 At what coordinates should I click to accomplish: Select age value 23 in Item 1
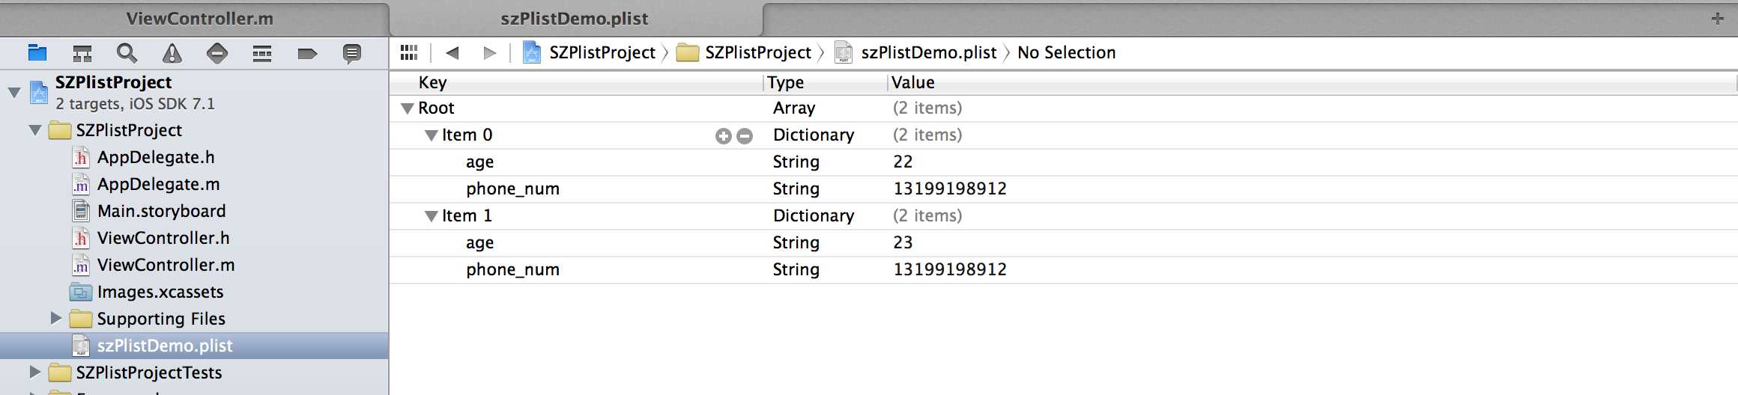click(903, 242)
